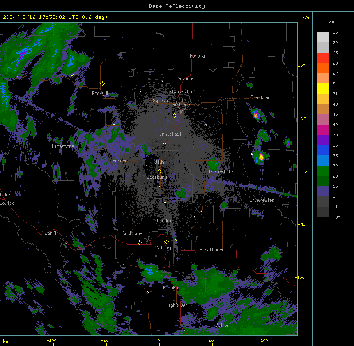Click the Sundre city label
This screenshot has width=354, height=346.
(x=120, y=161)
